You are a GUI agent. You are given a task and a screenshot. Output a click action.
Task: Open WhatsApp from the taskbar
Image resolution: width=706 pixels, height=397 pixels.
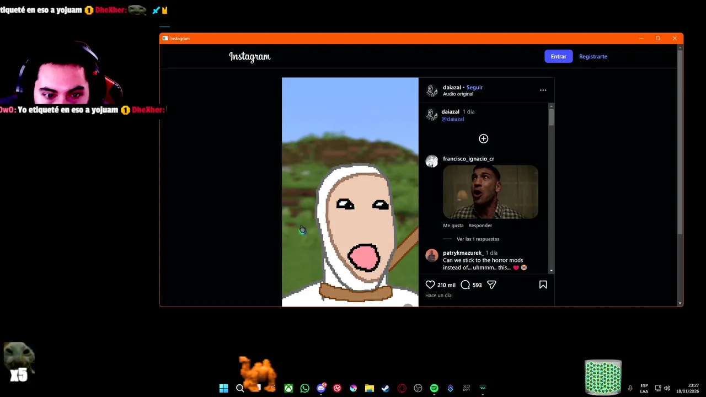(304, 388)
